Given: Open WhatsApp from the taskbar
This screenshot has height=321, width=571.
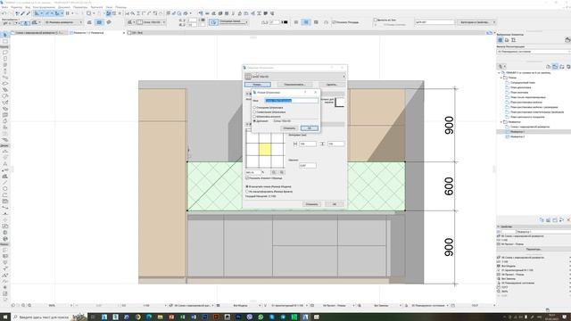Looking at the screenshot, I should click(261, 317).
